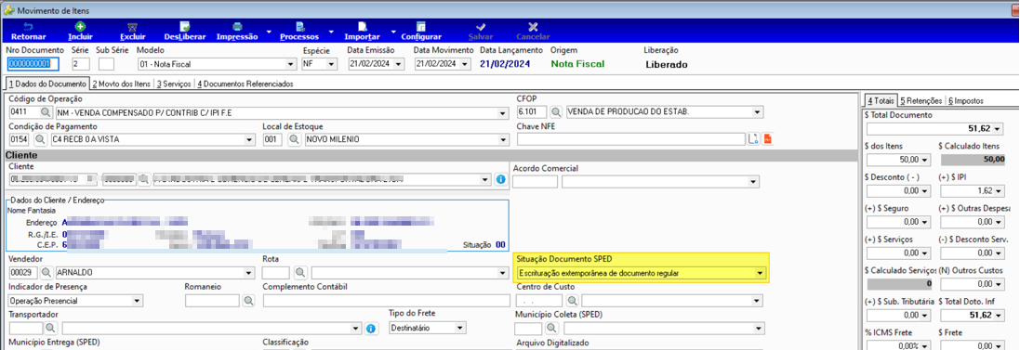This screenshot has width=1020, height=350.
Task: Click the Importar toolbar icon
Action: pos(363,27)
